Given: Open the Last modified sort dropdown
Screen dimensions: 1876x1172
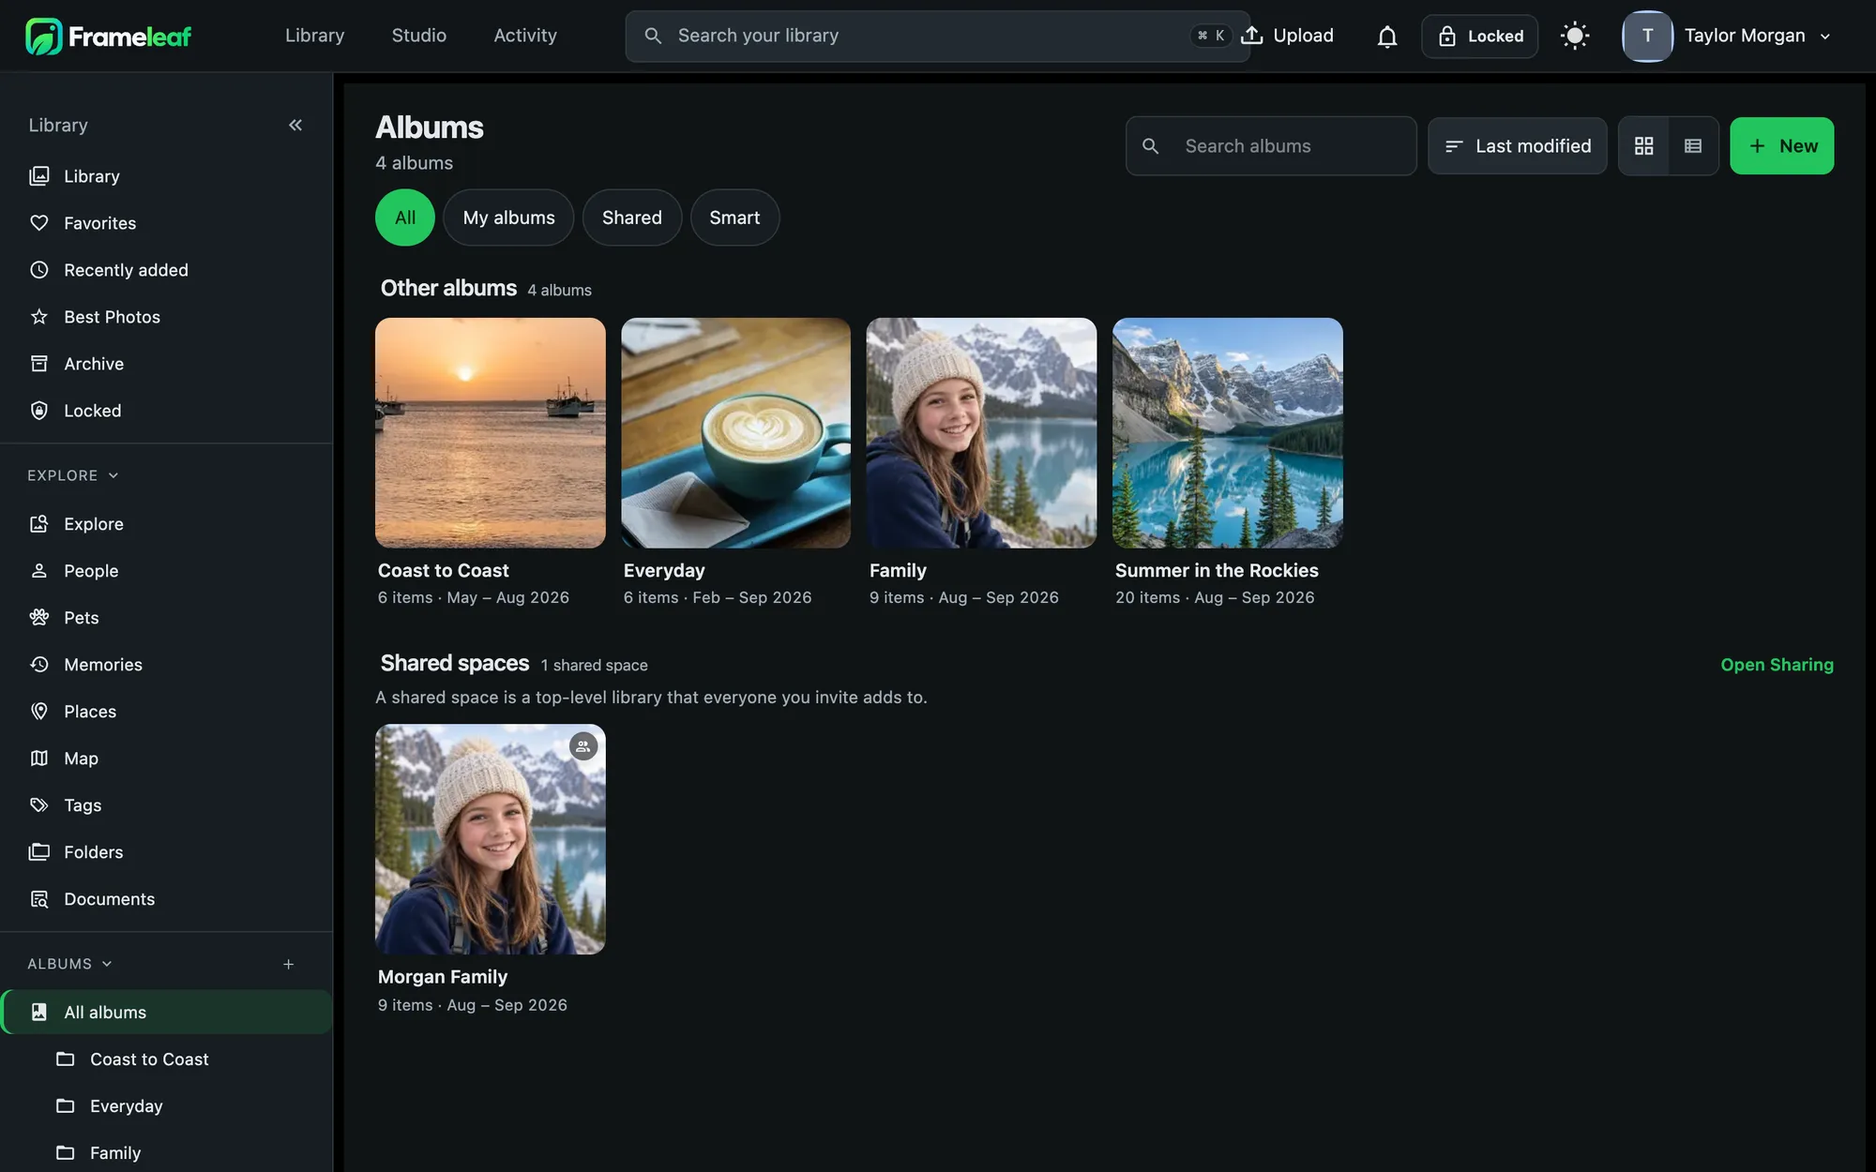Looking at the screenshot, I should pos(1518,146).
